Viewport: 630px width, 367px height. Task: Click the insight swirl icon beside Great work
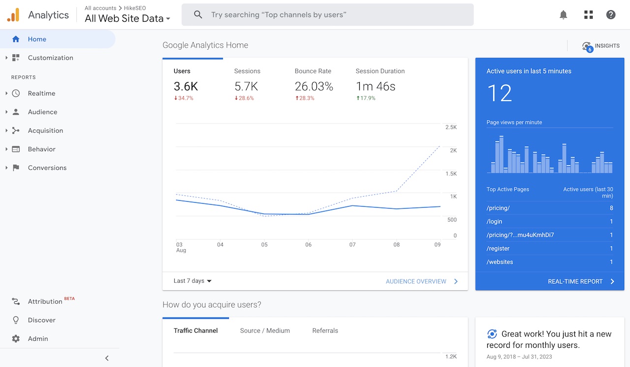point(492,334)
